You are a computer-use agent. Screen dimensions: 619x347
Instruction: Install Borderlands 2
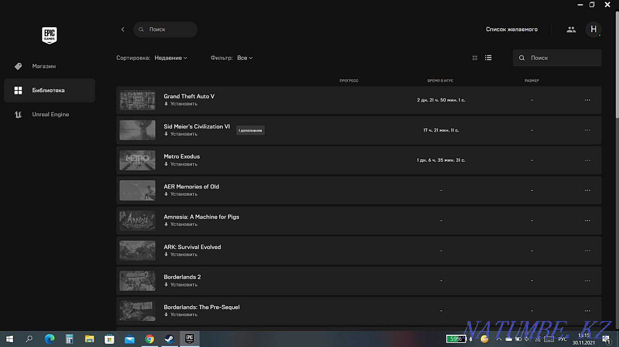tap(181, 285)
